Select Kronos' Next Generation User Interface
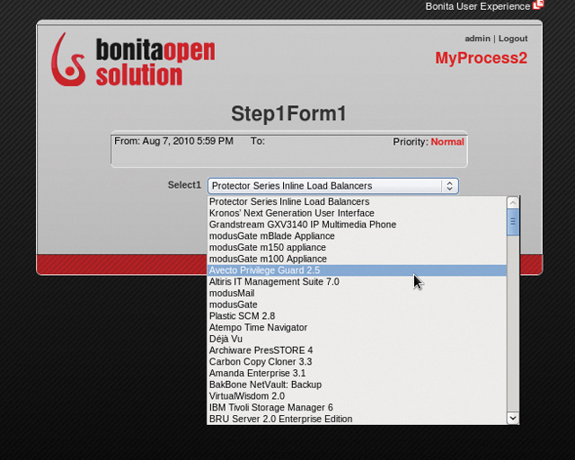The height and width of the screenshot is (460, 575). coord(357,213)
